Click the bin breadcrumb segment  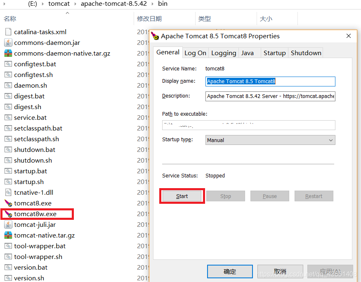(x=163, y=4)
